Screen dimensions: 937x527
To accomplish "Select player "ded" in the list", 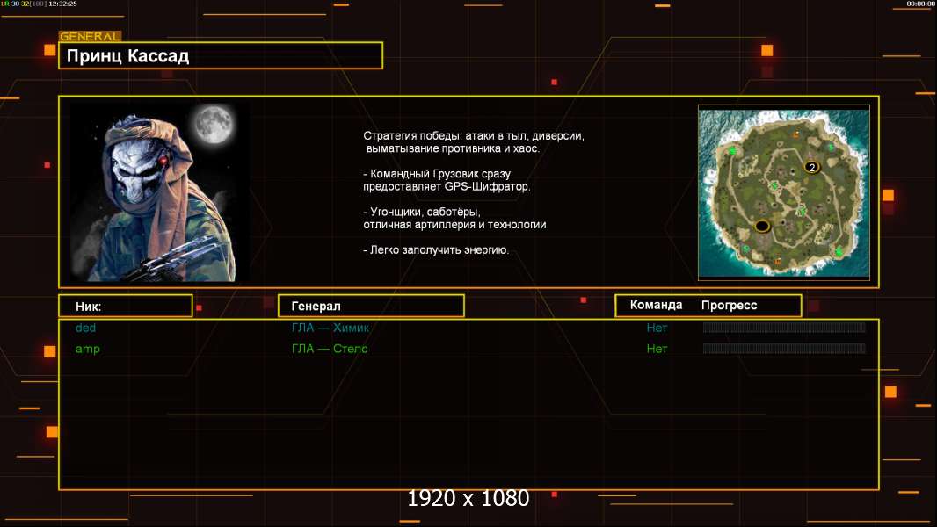I will pos(85,328).
